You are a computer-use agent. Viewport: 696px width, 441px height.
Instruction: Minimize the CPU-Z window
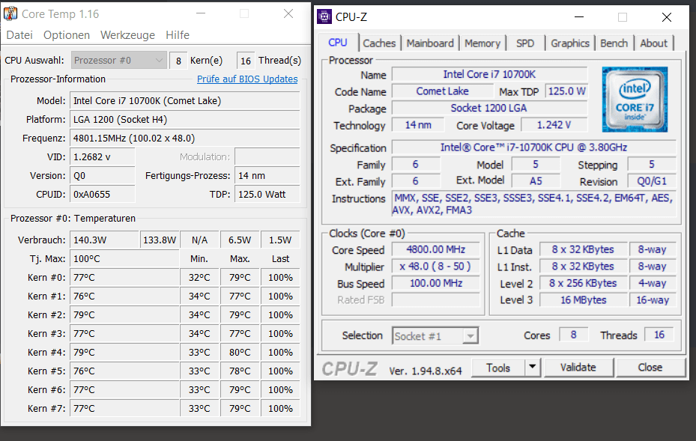coord(579,17)
